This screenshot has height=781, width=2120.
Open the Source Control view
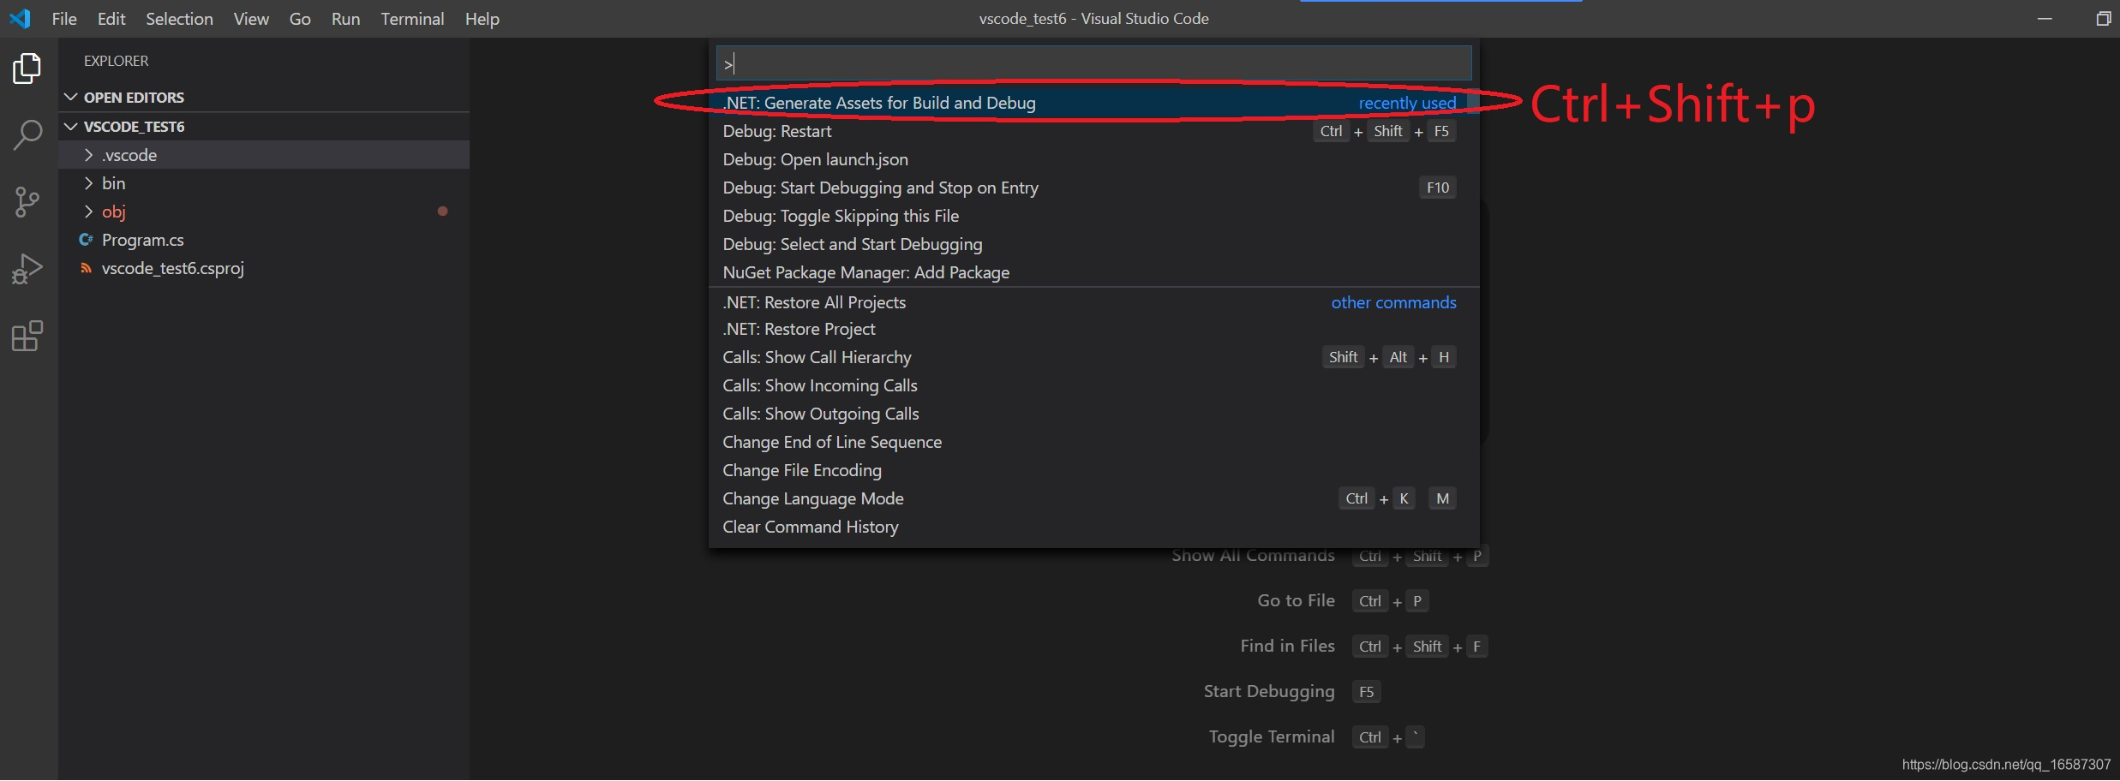(27, 202)
